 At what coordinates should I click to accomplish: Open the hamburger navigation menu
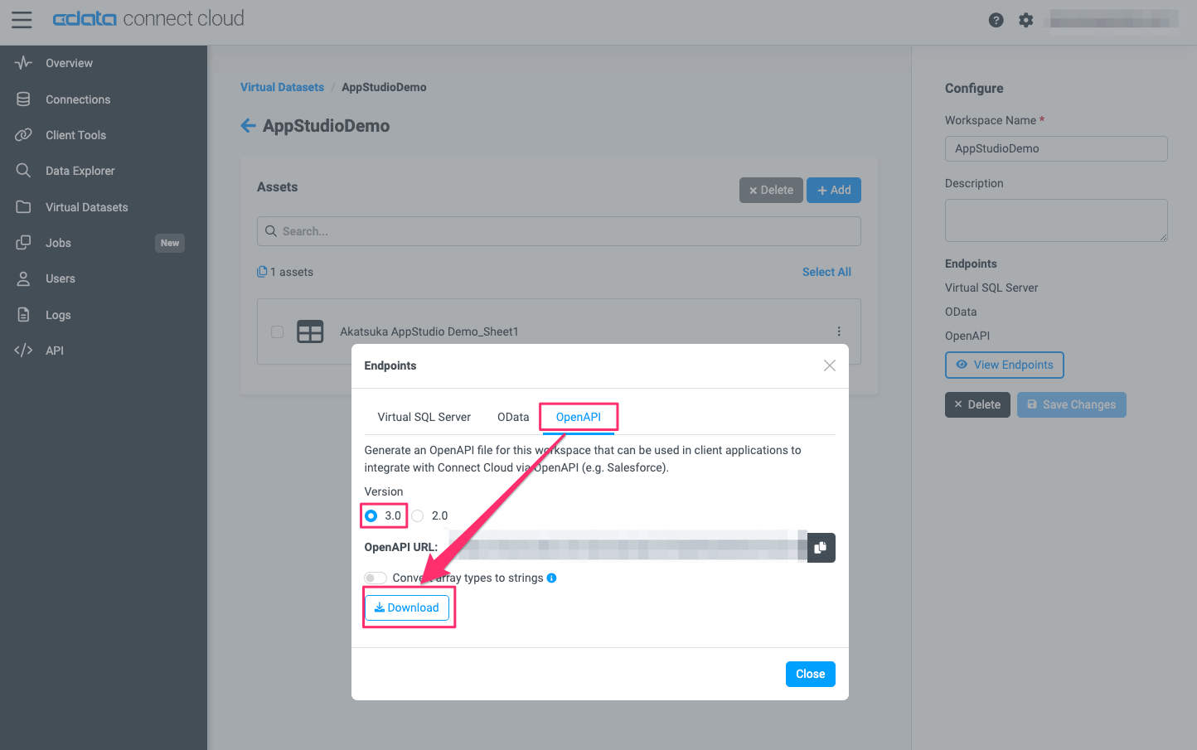22,20
